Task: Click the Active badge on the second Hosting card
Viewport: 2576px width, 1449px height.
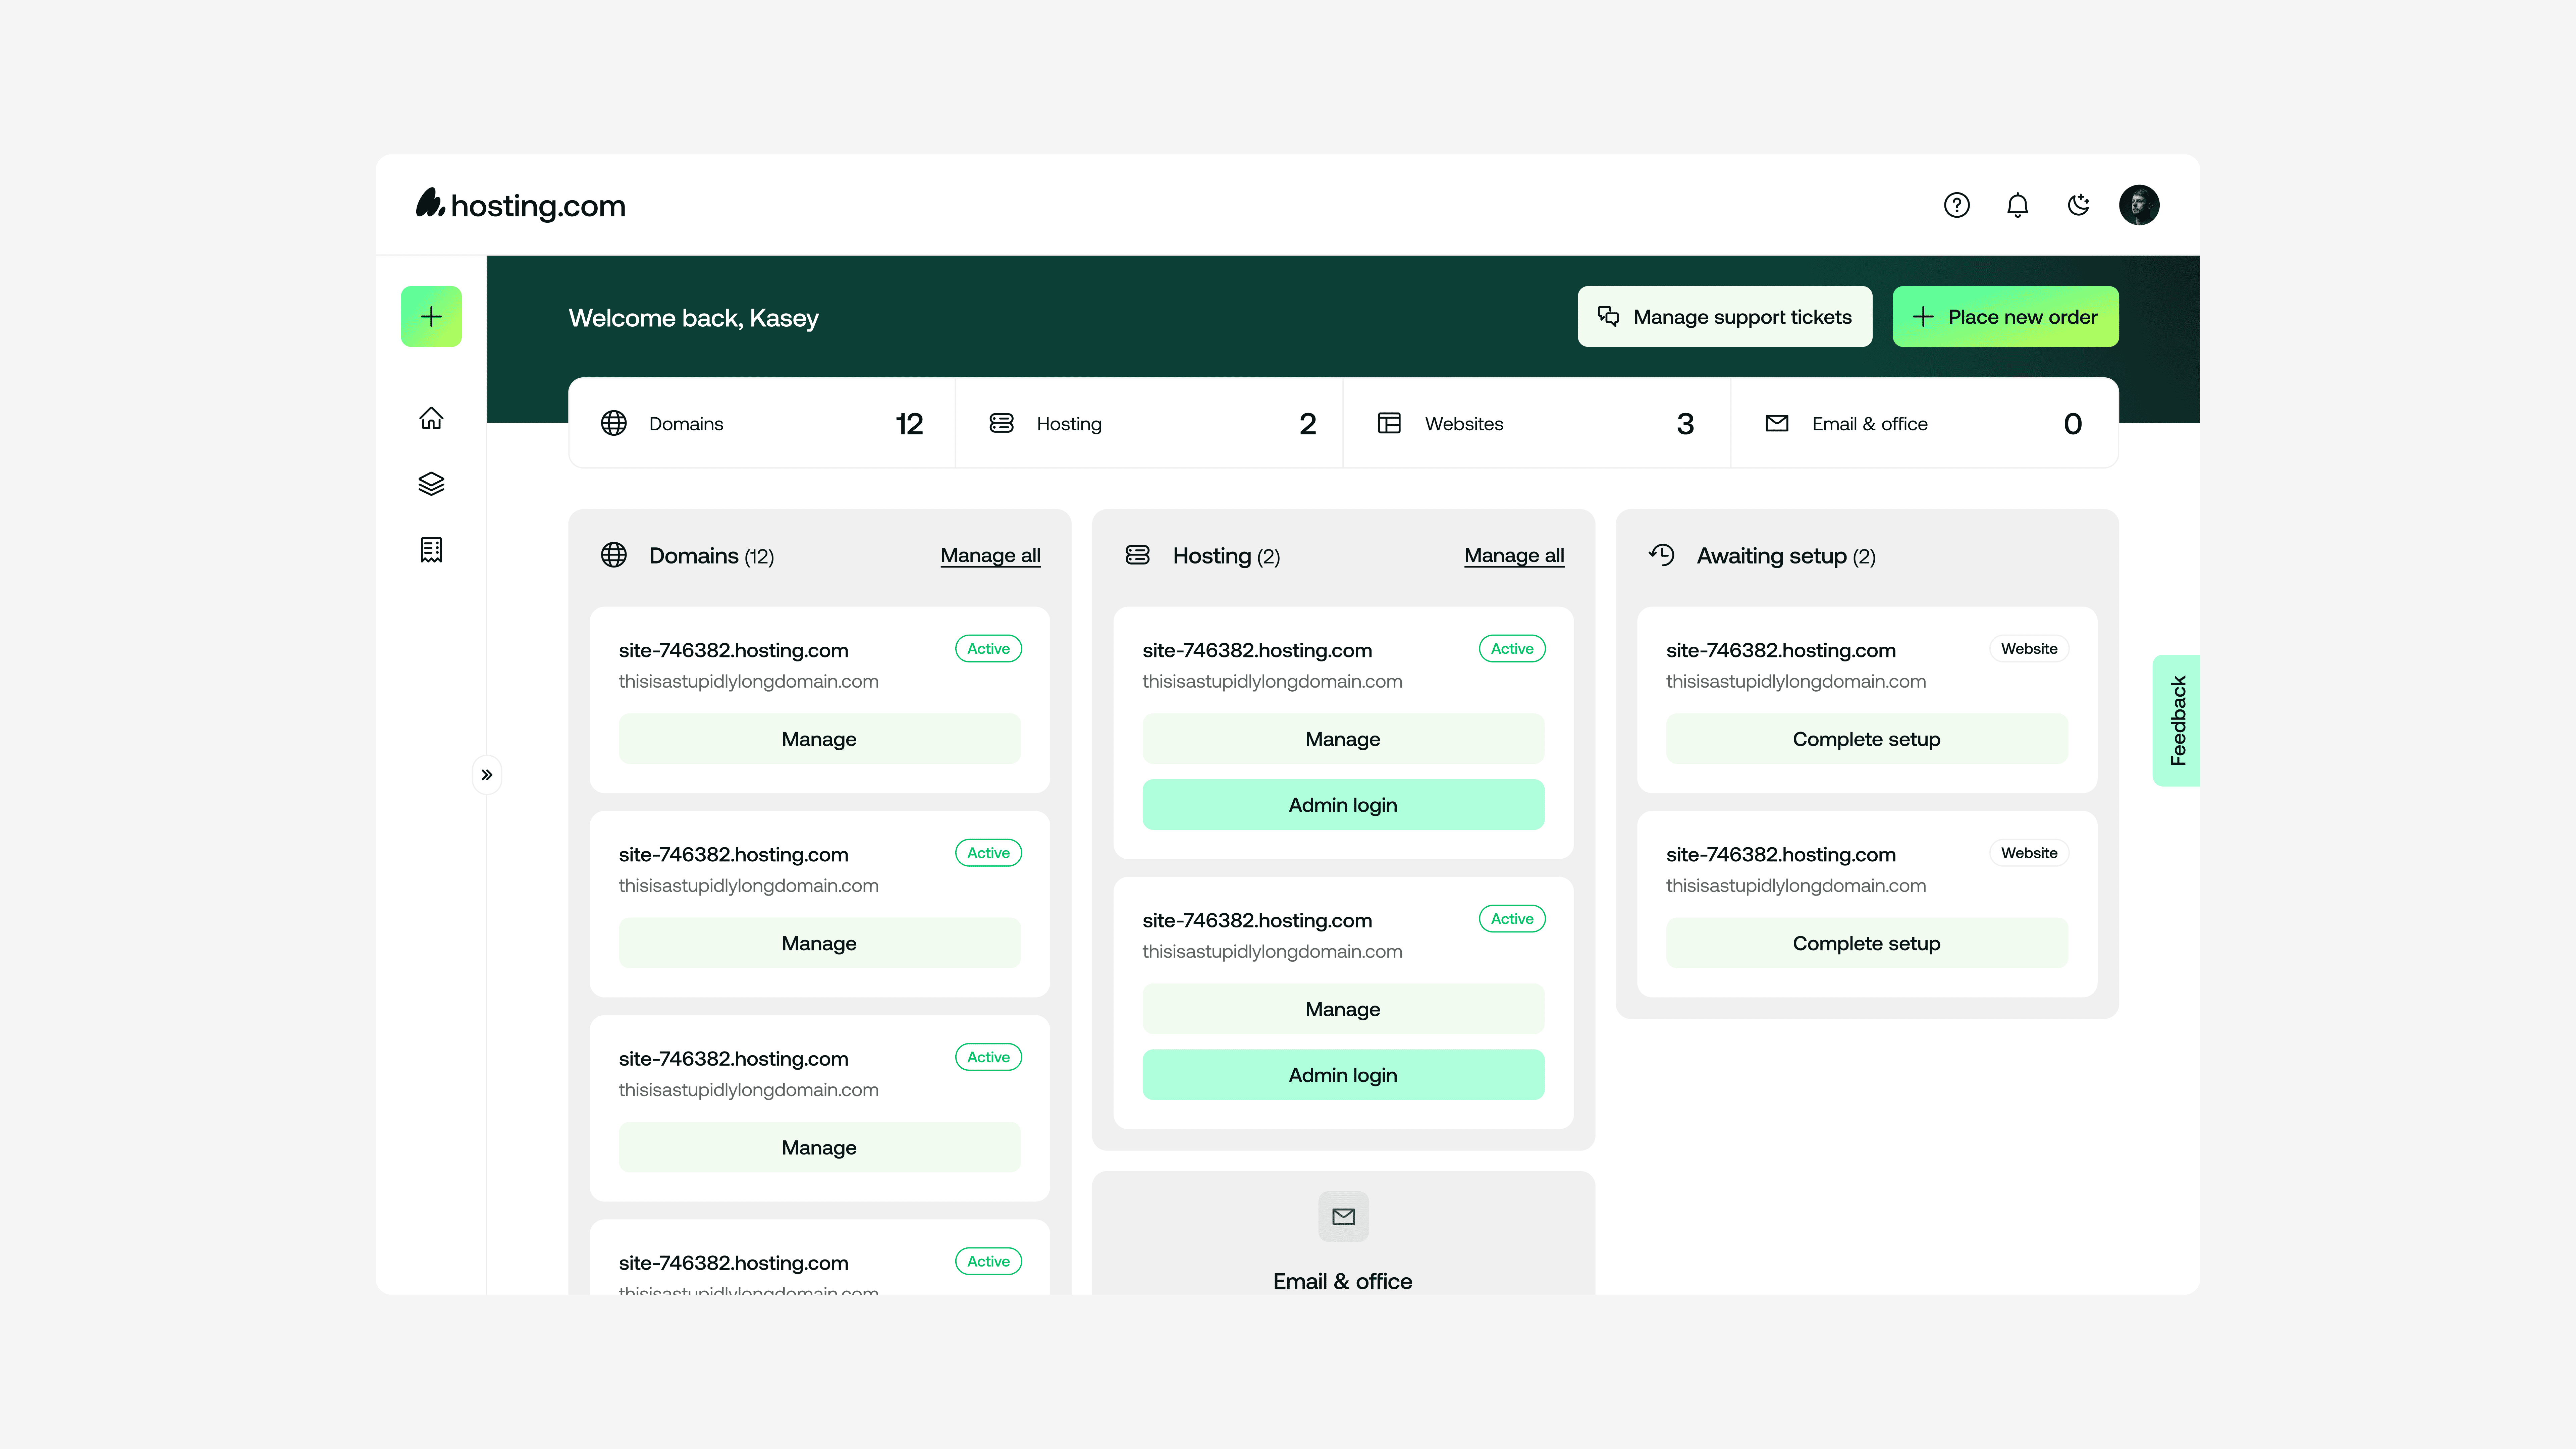Action: tap(1512, 919)
